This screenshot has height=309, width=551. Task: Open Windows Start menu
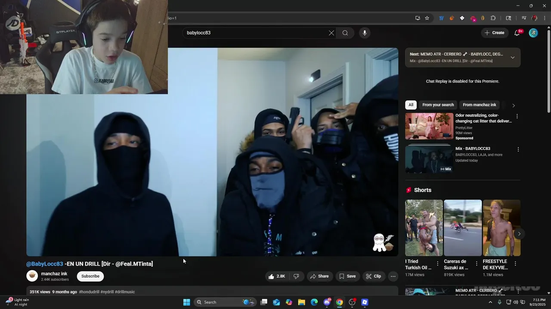(186, 302)
